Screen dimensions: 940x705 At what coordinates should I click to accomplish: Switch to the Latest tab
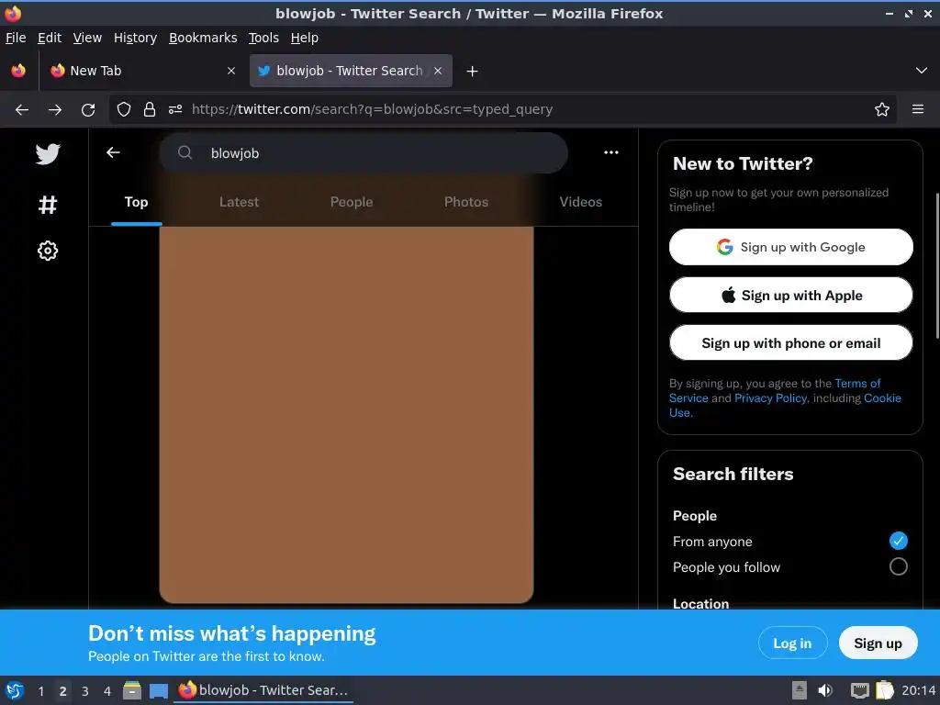pyautogui.click(x=240, y=202)
